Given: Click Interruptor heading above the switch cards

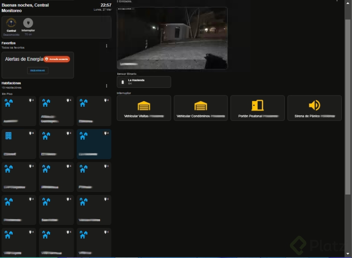Looking at the screenshot, I should pyautogui.click(x=124, y=93).
